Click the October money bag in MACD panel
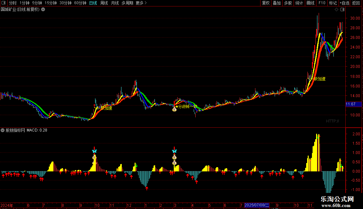This screenshot has height=209, width=363. (x=94, y=158)
